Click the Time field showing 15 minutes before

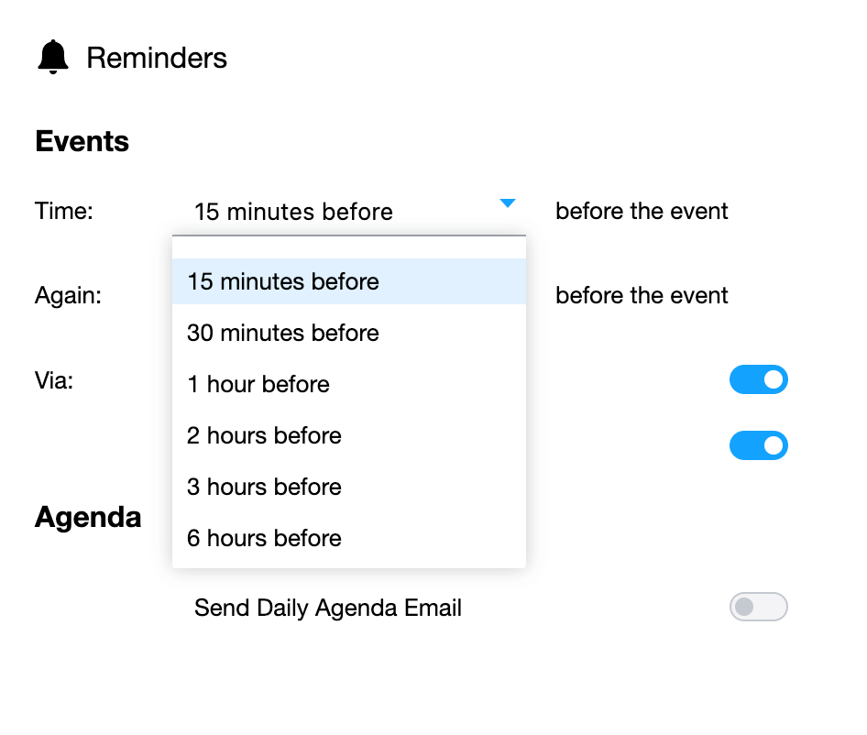click(293, 213)
